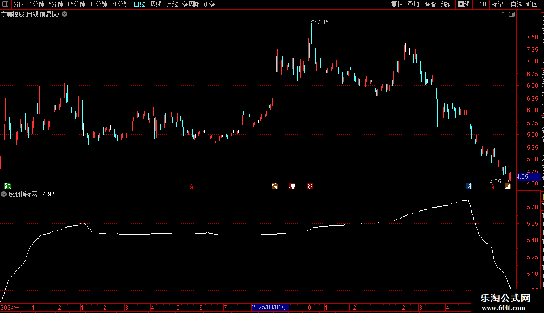
Task: Click the blue 4.55 current price tag
Action: (528, 177)
